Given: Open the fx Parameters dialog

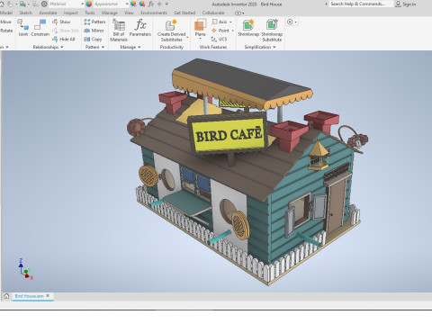Looking at the screenshot, I should click(140, 28).
